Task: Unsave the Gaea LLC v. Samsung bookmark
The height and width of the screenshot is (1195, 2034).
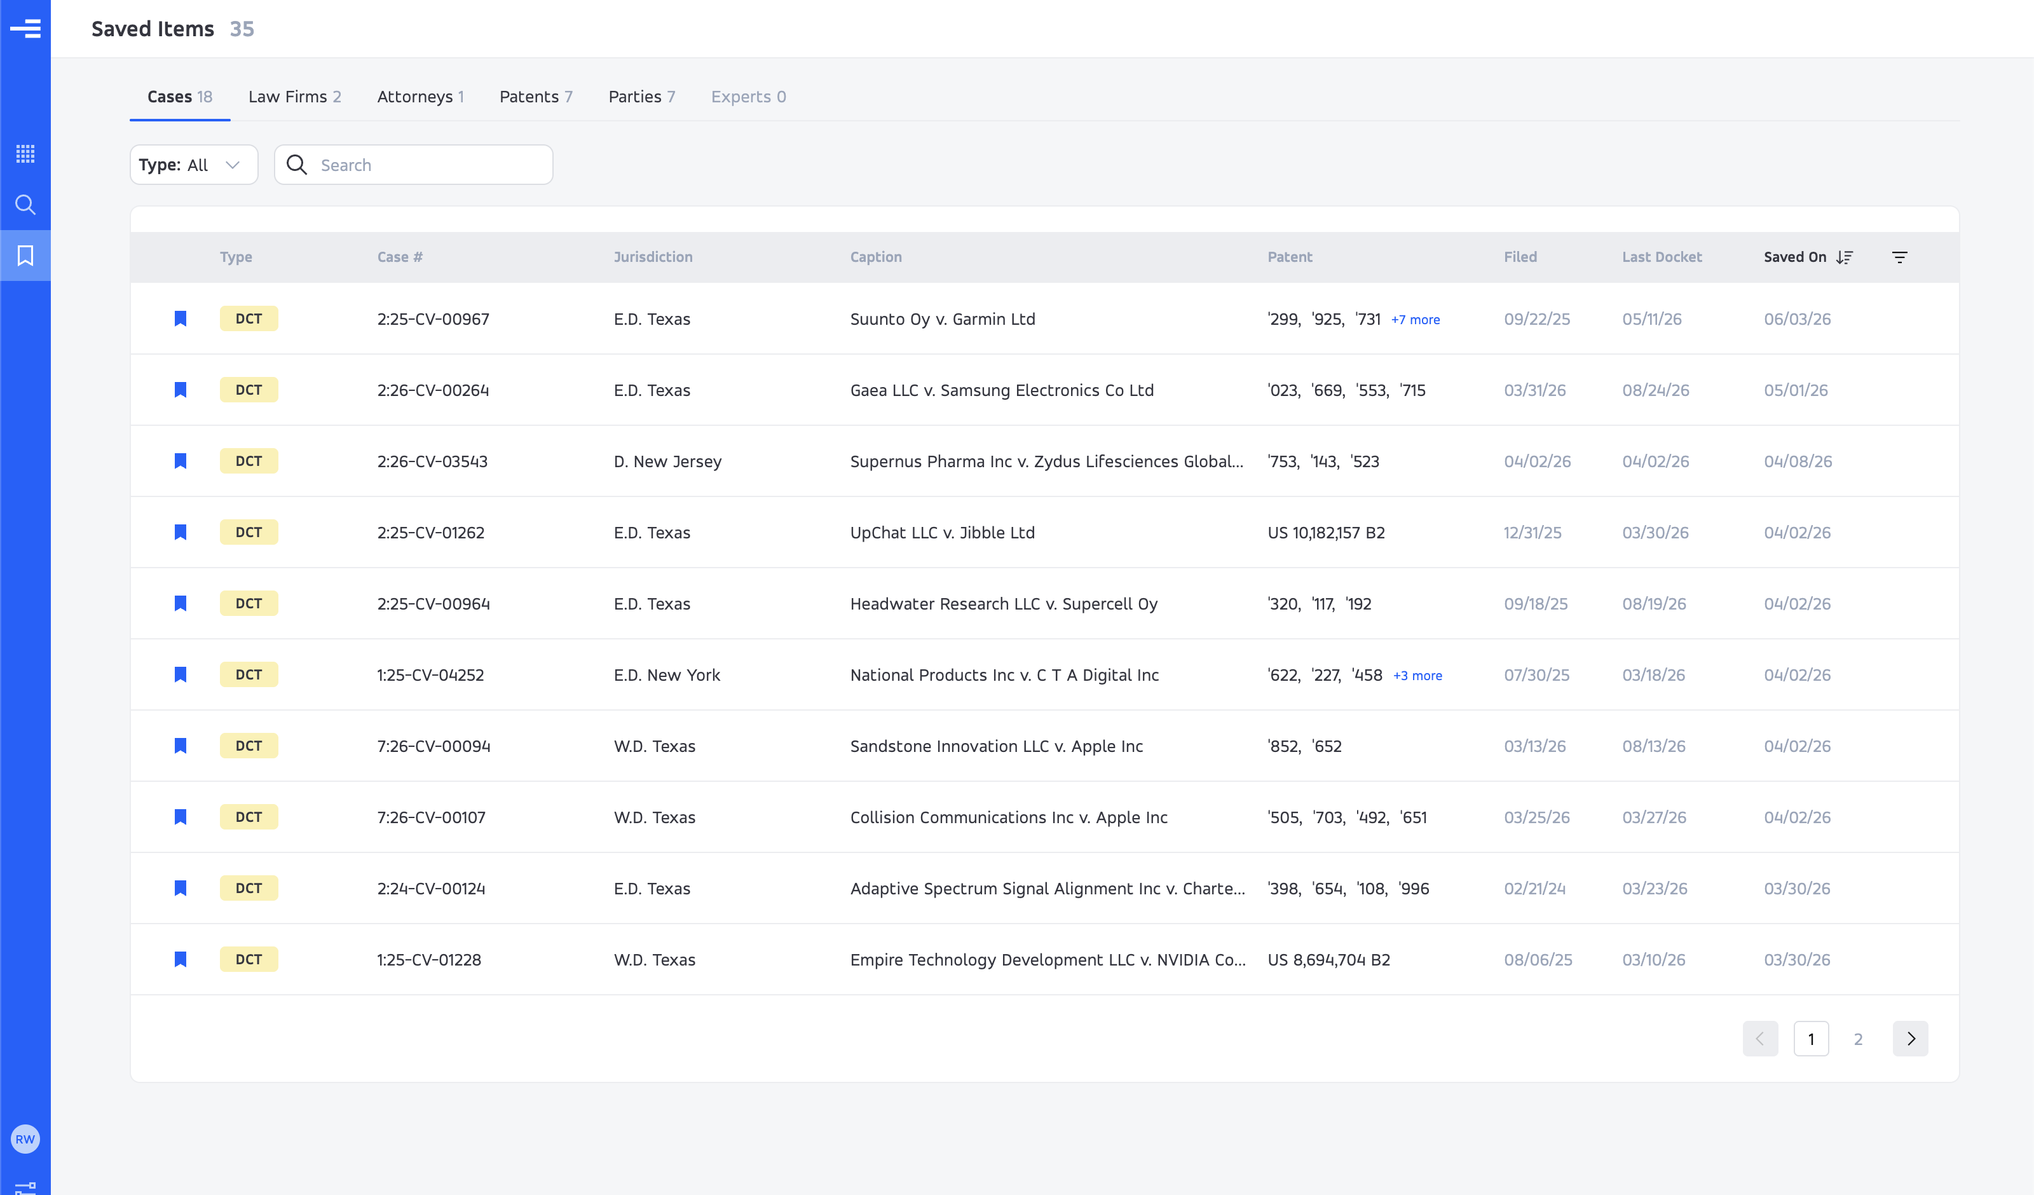Action: coord(180,389)
